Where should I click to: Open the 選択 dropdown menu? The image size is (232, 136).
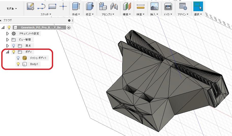point(198,14)
